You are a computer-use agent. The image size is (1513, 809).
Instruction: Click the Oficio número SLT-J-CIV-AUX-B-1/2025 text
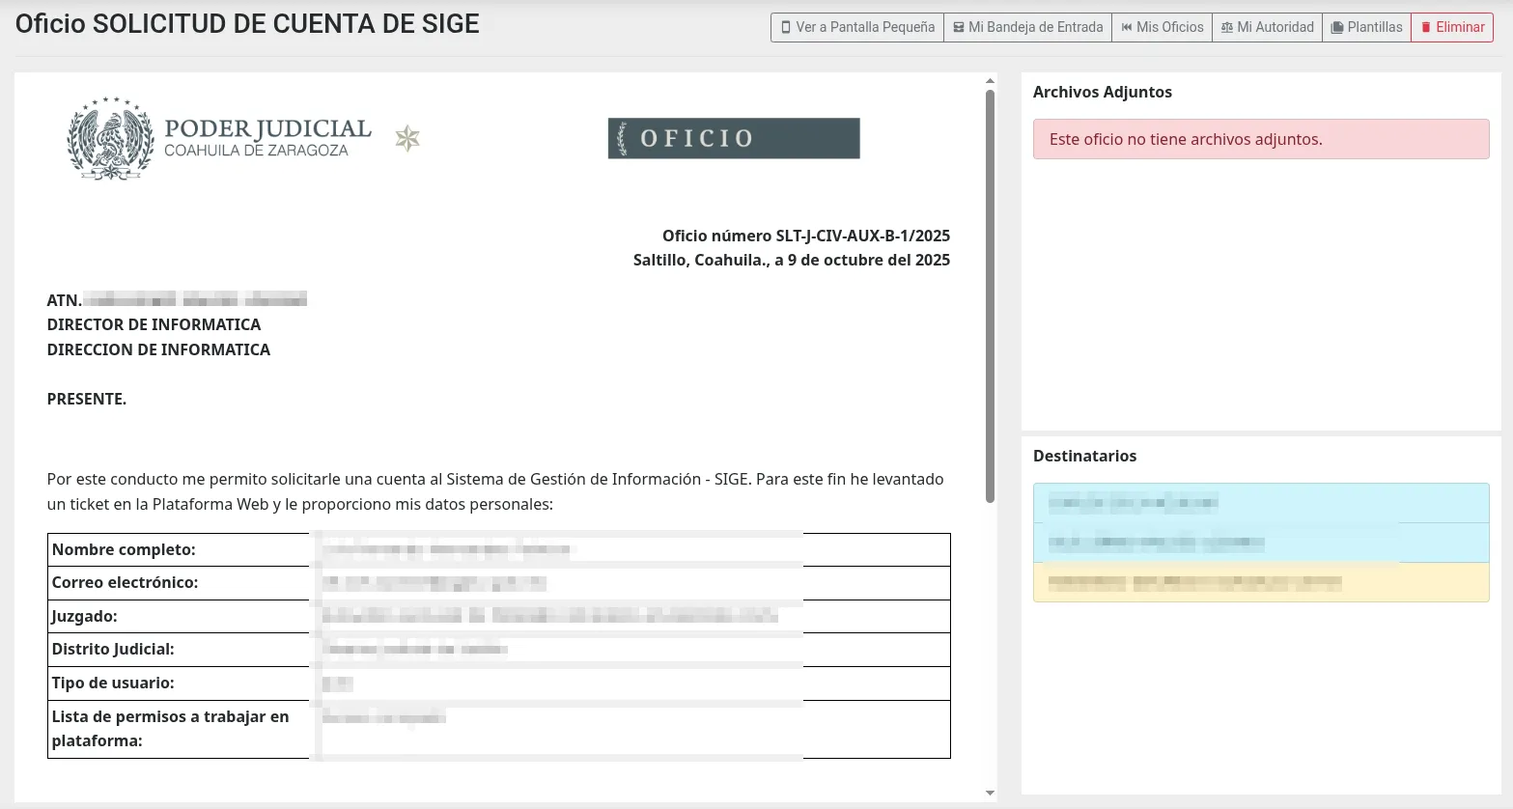pos(805,236)
